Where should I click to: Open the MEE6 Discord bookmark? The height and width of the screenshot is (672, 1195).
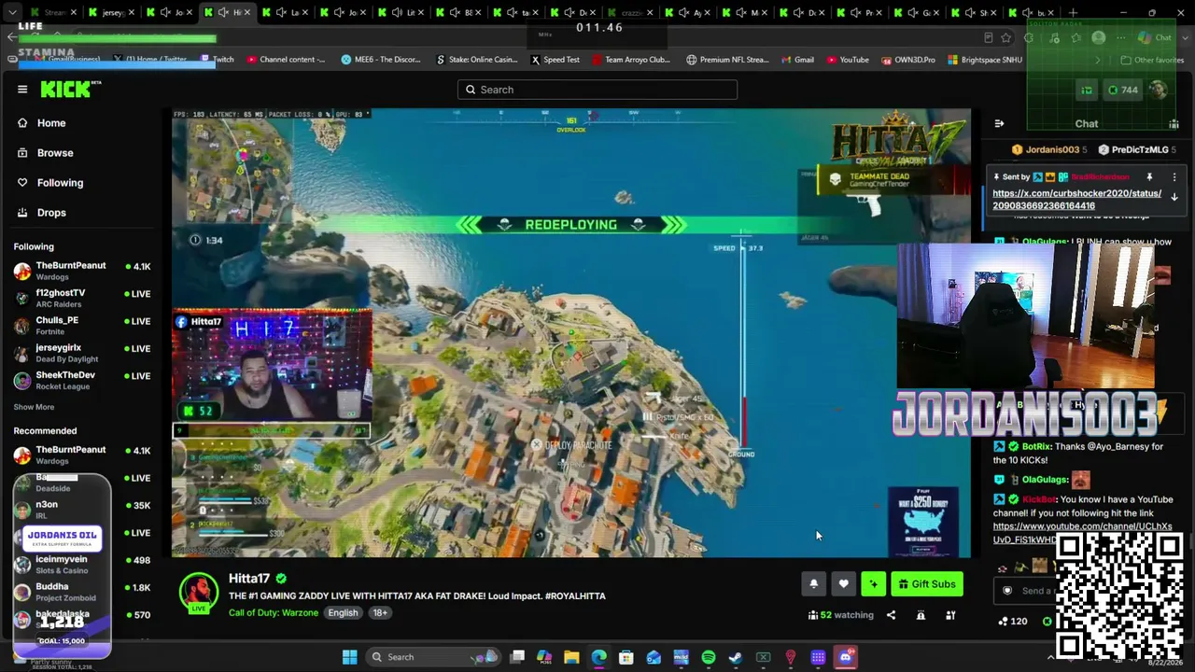tap(381, 60)
